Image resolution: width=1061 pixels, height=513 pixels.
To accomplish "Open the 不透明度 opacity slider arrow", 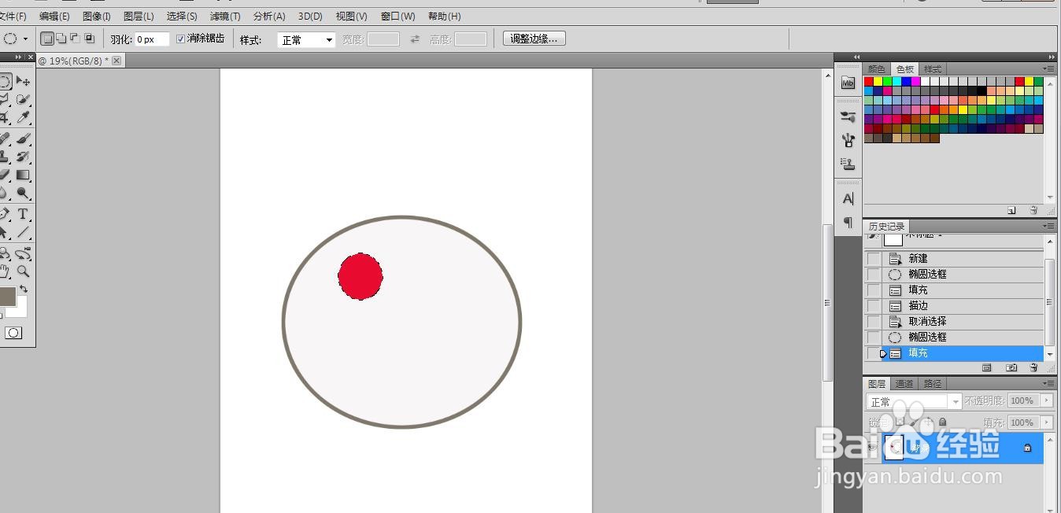I will [x=1046, y=400].
